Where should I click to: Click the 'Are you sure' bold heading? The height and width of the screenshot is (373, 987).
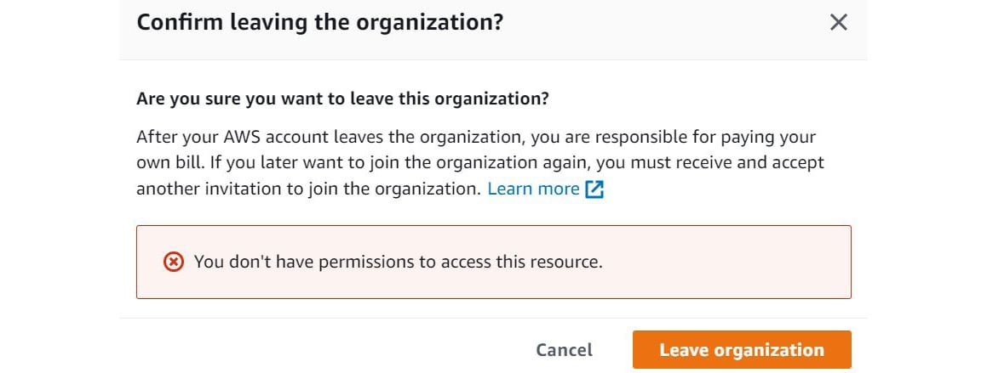point(343,99)
